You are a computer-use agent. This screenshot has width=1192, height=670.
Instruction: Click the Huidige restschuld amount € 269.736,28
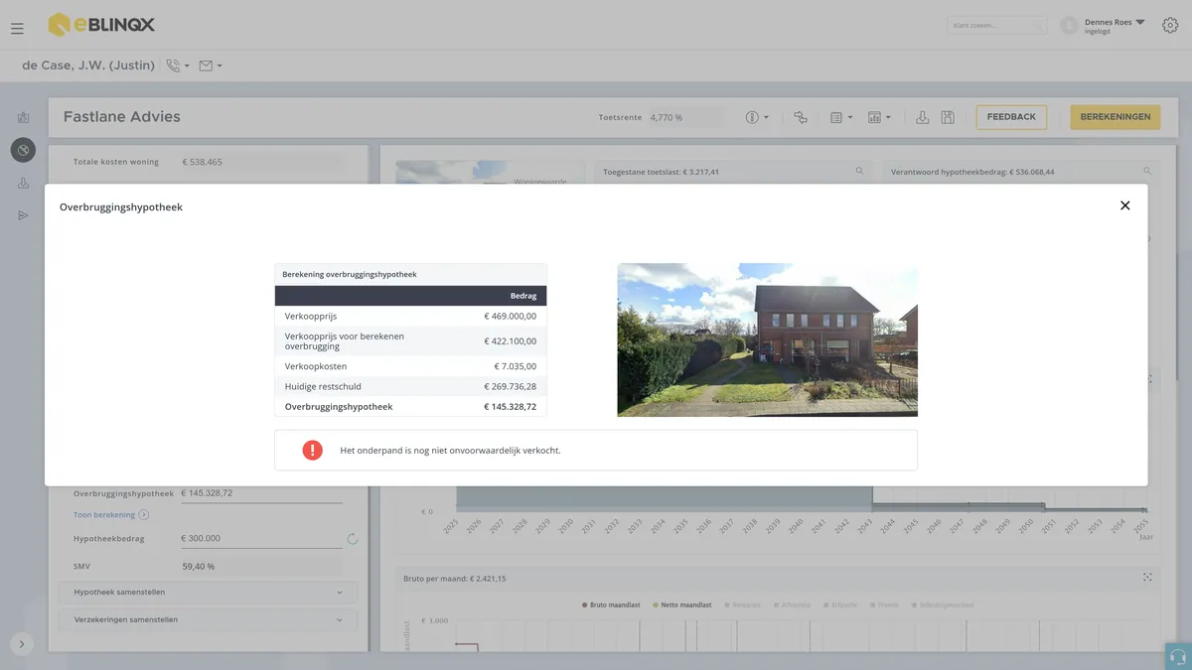click(511, 387)
